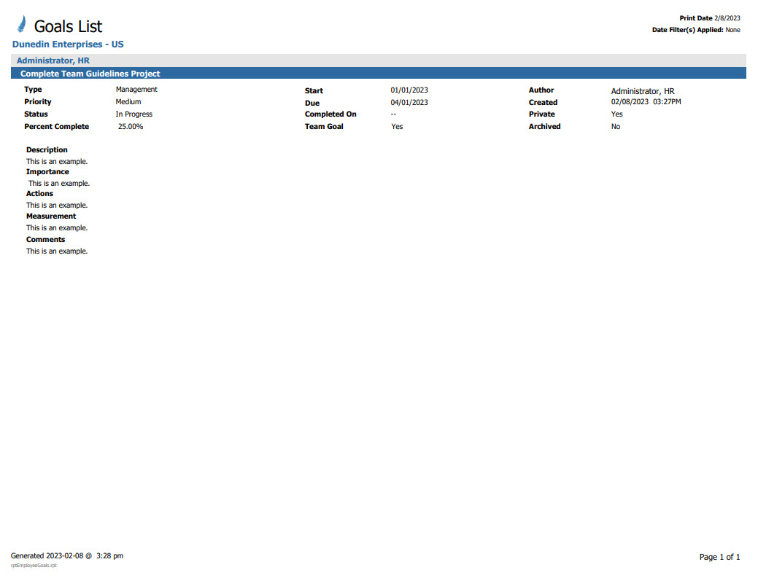Click the Medium priority value
This screenshot has height=578, width=758.
[128, 102]
